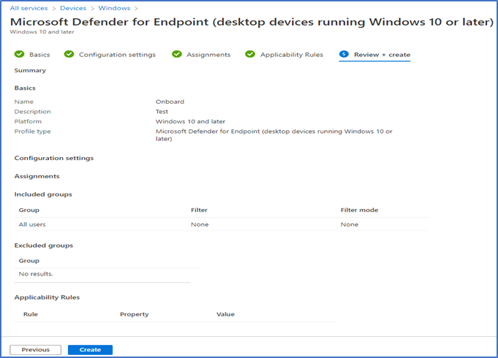Navigate to the Devices breadcrumb

click(x=73, y=8)
